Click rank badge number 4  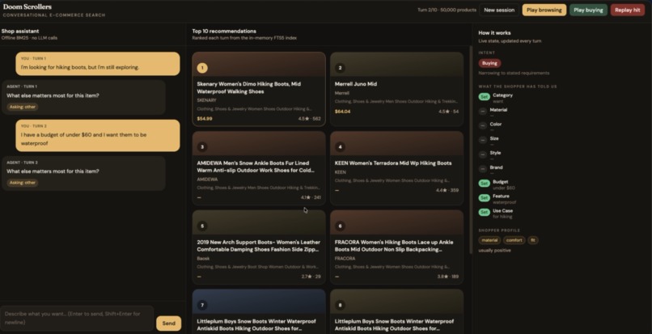pyautogui.click(x=340, y=147)
